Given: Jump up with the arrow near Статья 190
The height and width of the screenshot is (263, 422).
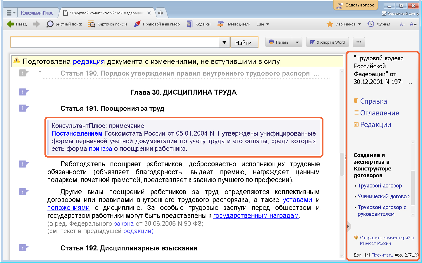Looking at the screenshot, I should 40,73.
